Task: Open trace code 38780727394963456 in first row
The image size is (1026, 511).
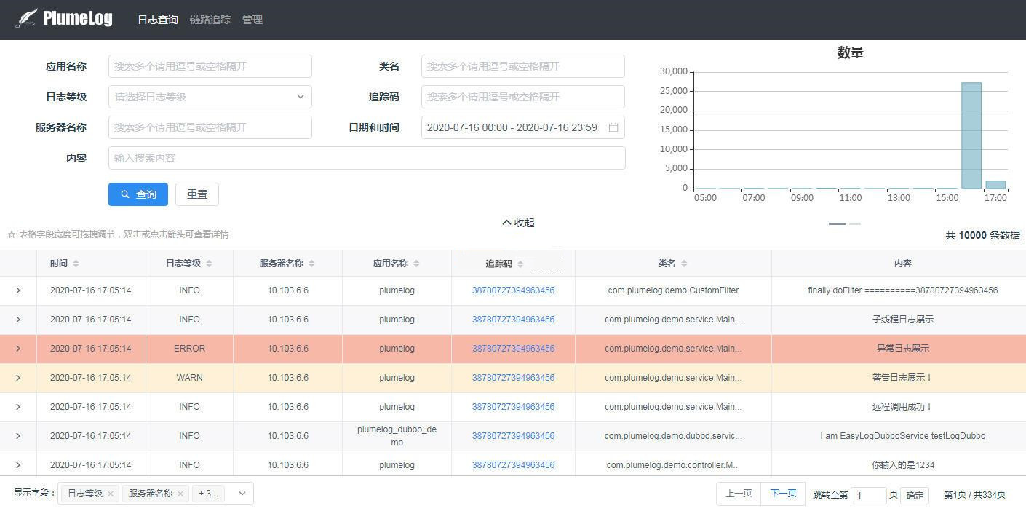Action: pos(513,290)
